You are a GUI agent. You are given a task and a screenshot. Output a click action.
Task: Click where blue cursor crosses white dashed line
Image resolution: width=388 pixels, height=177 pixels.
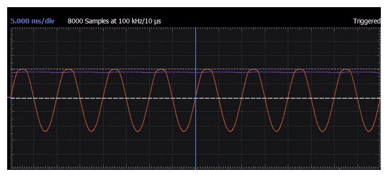[196, 98]
